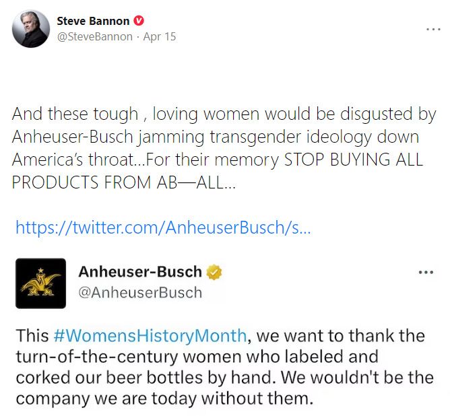Click the Anheuser-Busch eagle logo avatar
Image resolution: width=450 pixels, height=416 pixels.
[40, 283]
